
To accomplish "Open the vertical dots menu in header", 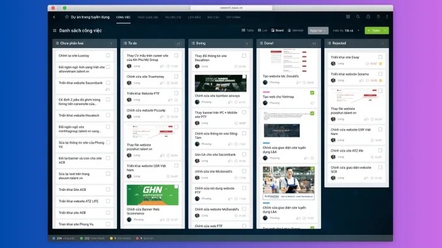I will click(x=387, y=17).
